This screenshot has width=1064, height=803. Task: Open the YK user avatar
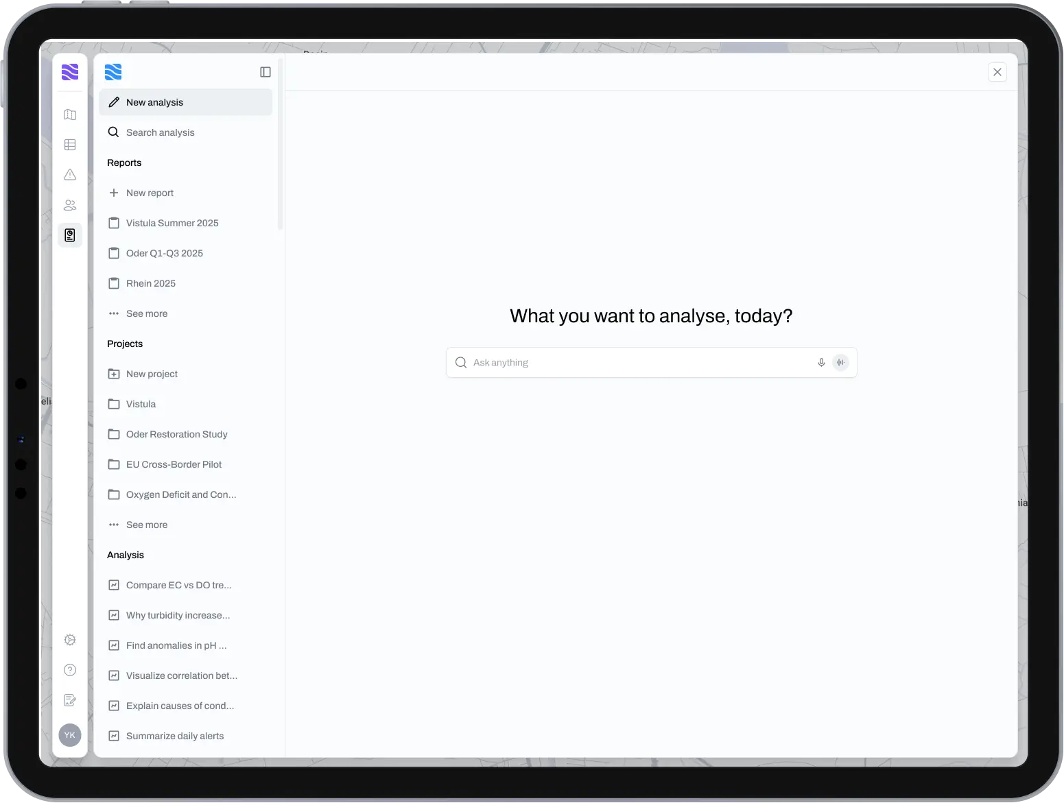(x=70, y=735)
